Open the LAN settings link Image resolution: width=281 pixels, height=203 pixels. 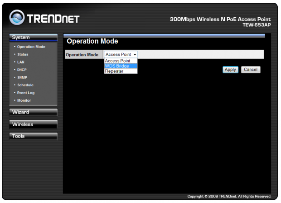coord(21,62)
